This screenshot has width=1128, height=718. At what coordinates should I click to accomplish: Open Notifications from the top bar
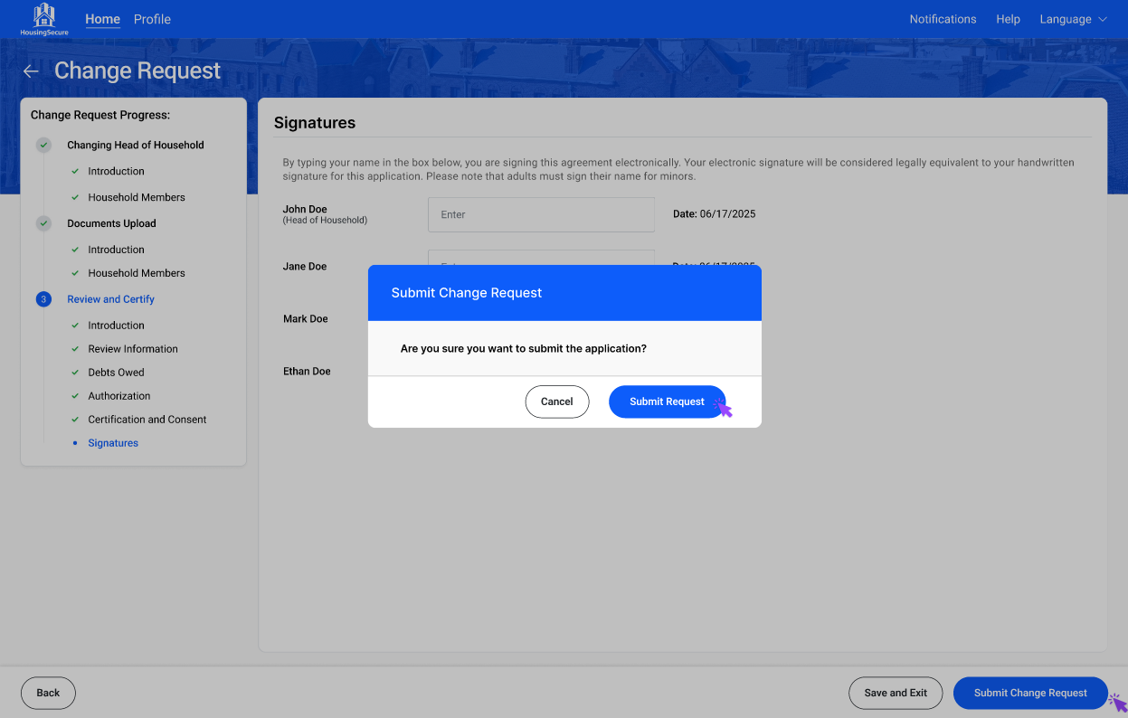click(x=943, y=19)
